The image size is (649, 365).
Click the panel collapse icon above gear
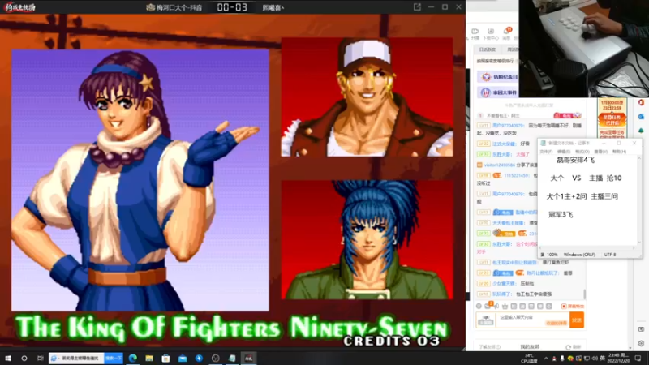coord(641,329)
